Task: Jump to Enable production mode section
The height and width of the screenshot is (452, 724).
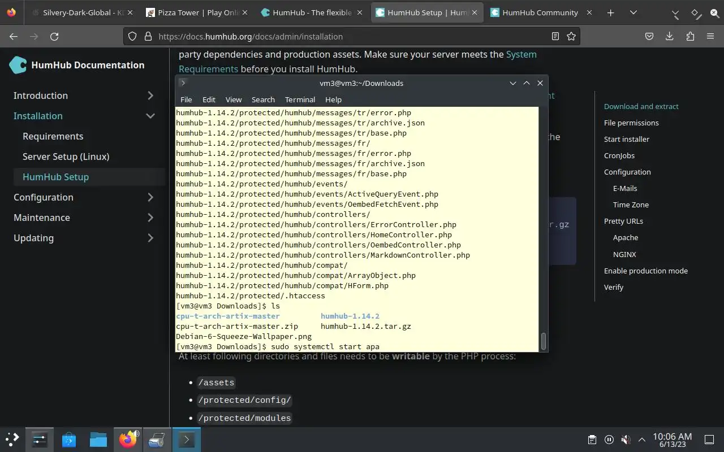Action: point(646,271)
